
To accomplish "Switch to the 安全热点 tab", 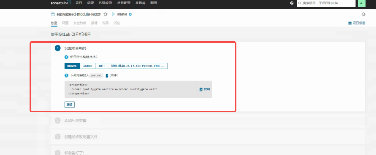I will pyautogui.click(x=80, y=23).
